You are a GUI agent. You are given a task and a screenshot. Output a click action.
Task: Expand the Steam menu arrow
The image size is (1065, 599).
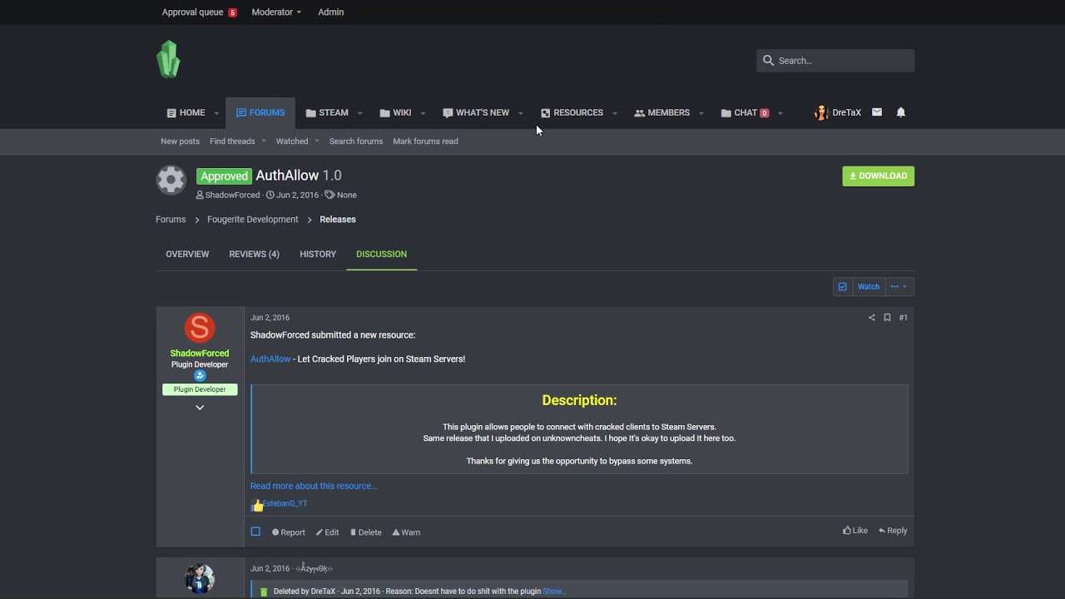click(x=359, y=113)
